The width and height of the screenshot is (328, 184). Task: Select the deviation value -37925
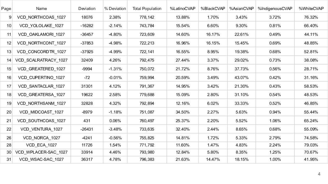click(87, 52)
